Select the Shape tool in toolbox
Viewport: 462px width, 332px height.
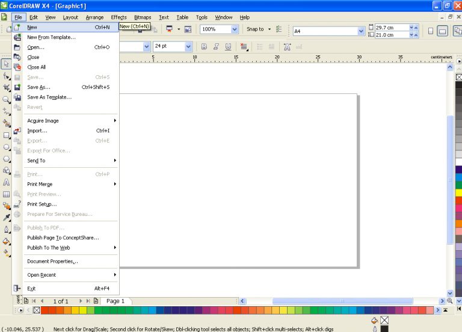pyautogui.click(x=6, y=76)
